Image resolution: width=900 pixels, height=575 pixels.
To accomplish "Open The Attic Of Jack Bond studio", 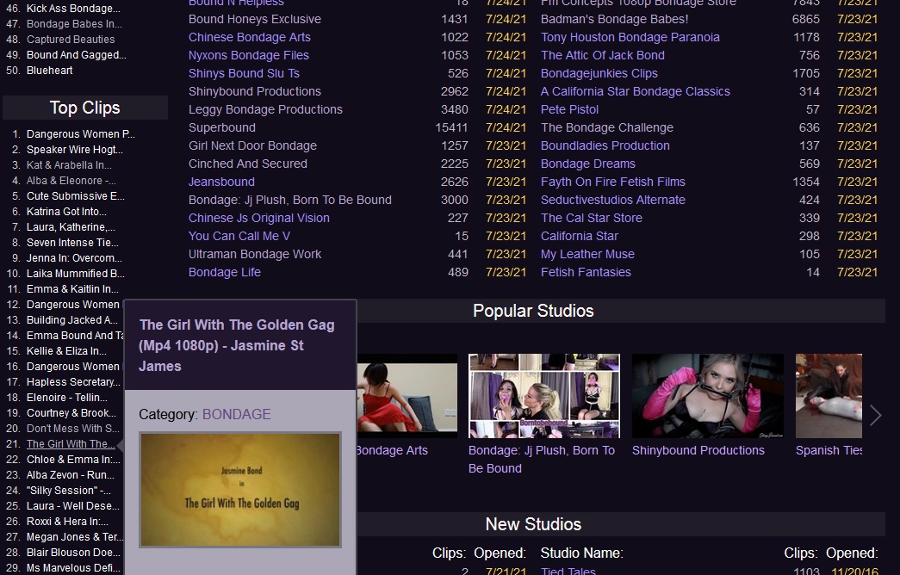I will click(603, 55).
